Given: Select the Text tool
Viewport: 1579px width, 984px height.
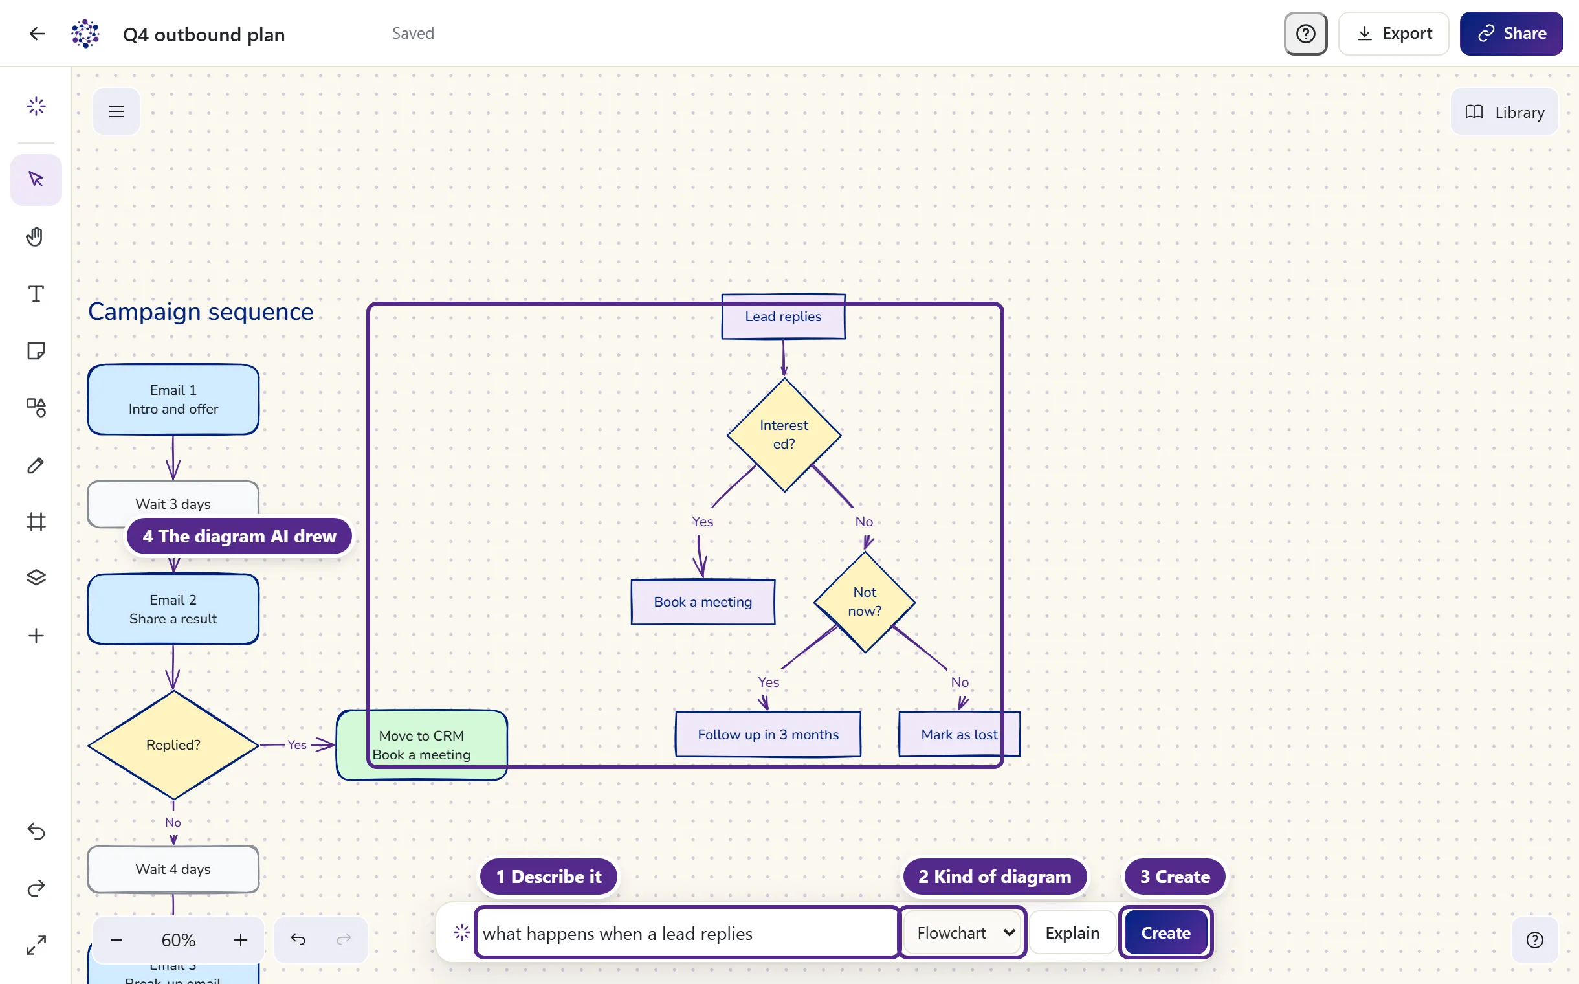Looking at the screenshot, I should coord(36,294).
